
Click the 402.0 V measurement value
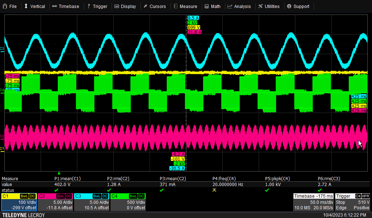tap(62, 184)
